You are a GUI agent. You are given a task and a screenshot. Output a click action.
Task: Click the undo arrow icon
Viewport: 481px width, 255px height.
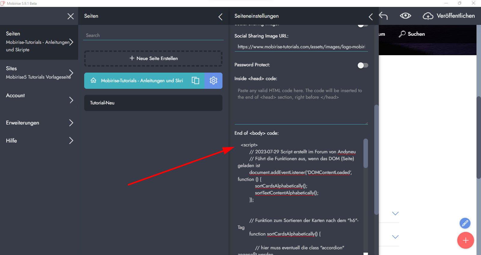pos(383,16)
